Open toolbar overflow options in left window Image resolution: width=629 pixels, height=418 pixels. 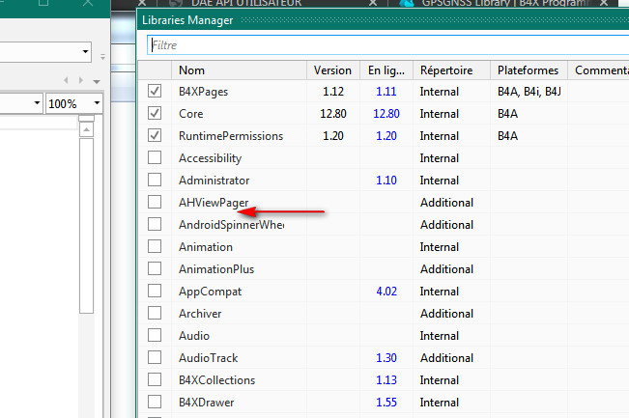102,57
